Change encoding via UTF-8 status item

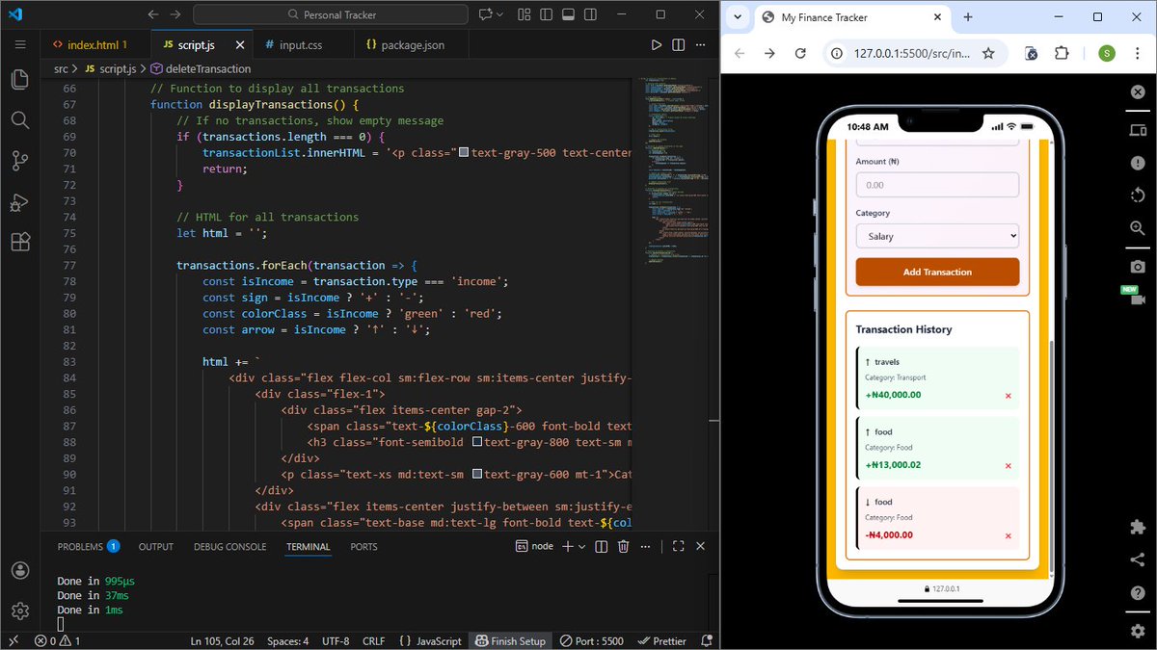pyautogui.click(x=336, y=640)
